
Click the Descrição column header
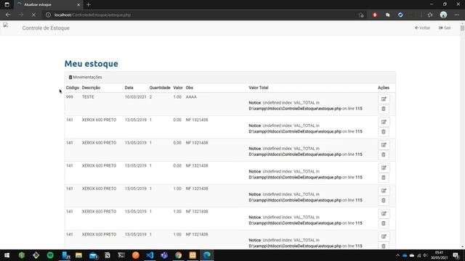91,88
